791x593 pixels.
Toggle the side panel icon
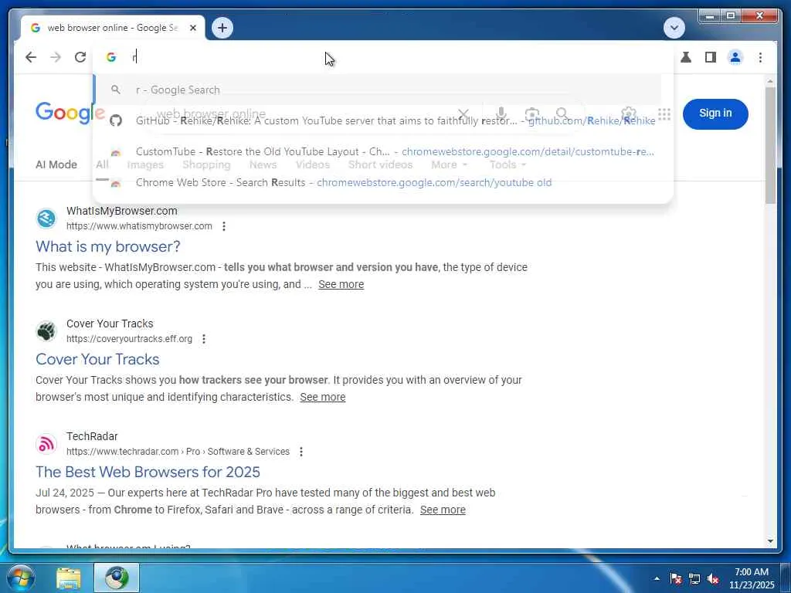tap(711, 57)
